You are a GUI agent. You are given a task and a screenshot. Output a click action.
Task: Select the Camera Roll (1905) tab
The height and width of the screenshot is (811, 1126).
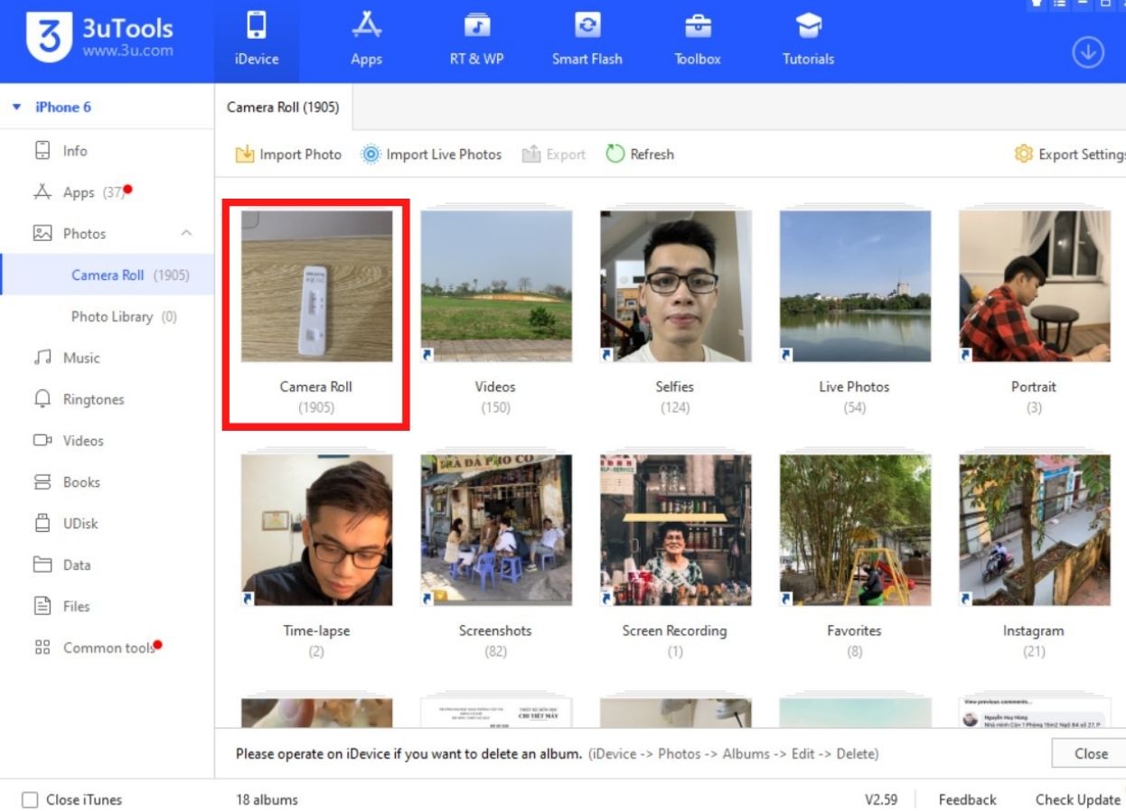tap(283, 107)
